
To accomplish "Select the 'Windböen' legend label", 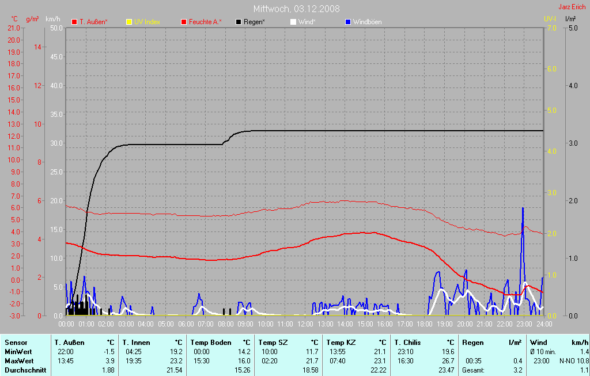I will tap(367, 22).
